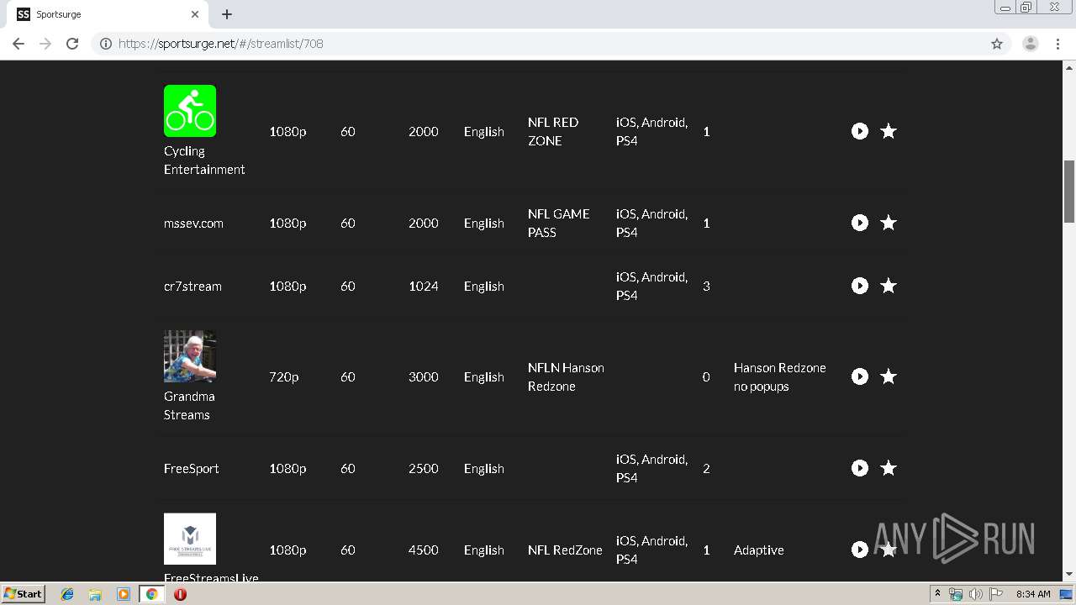The height and width of the screenshot is (605, 1076).
Task: Click the Grandma Streams avatar photo
Action: (190, 356)
